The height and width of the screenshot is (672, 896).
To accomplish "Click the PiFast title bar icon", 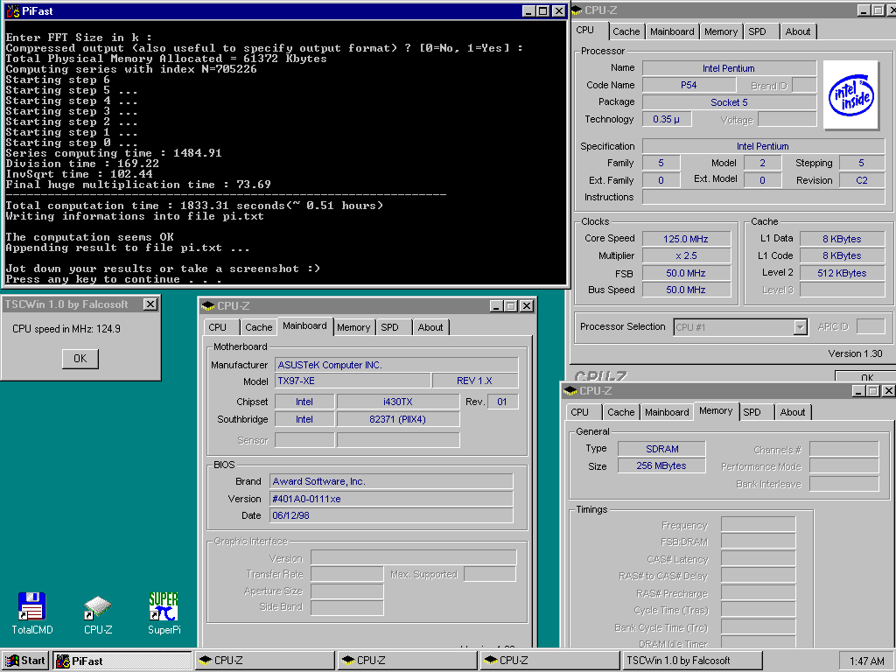I will 12,10.
